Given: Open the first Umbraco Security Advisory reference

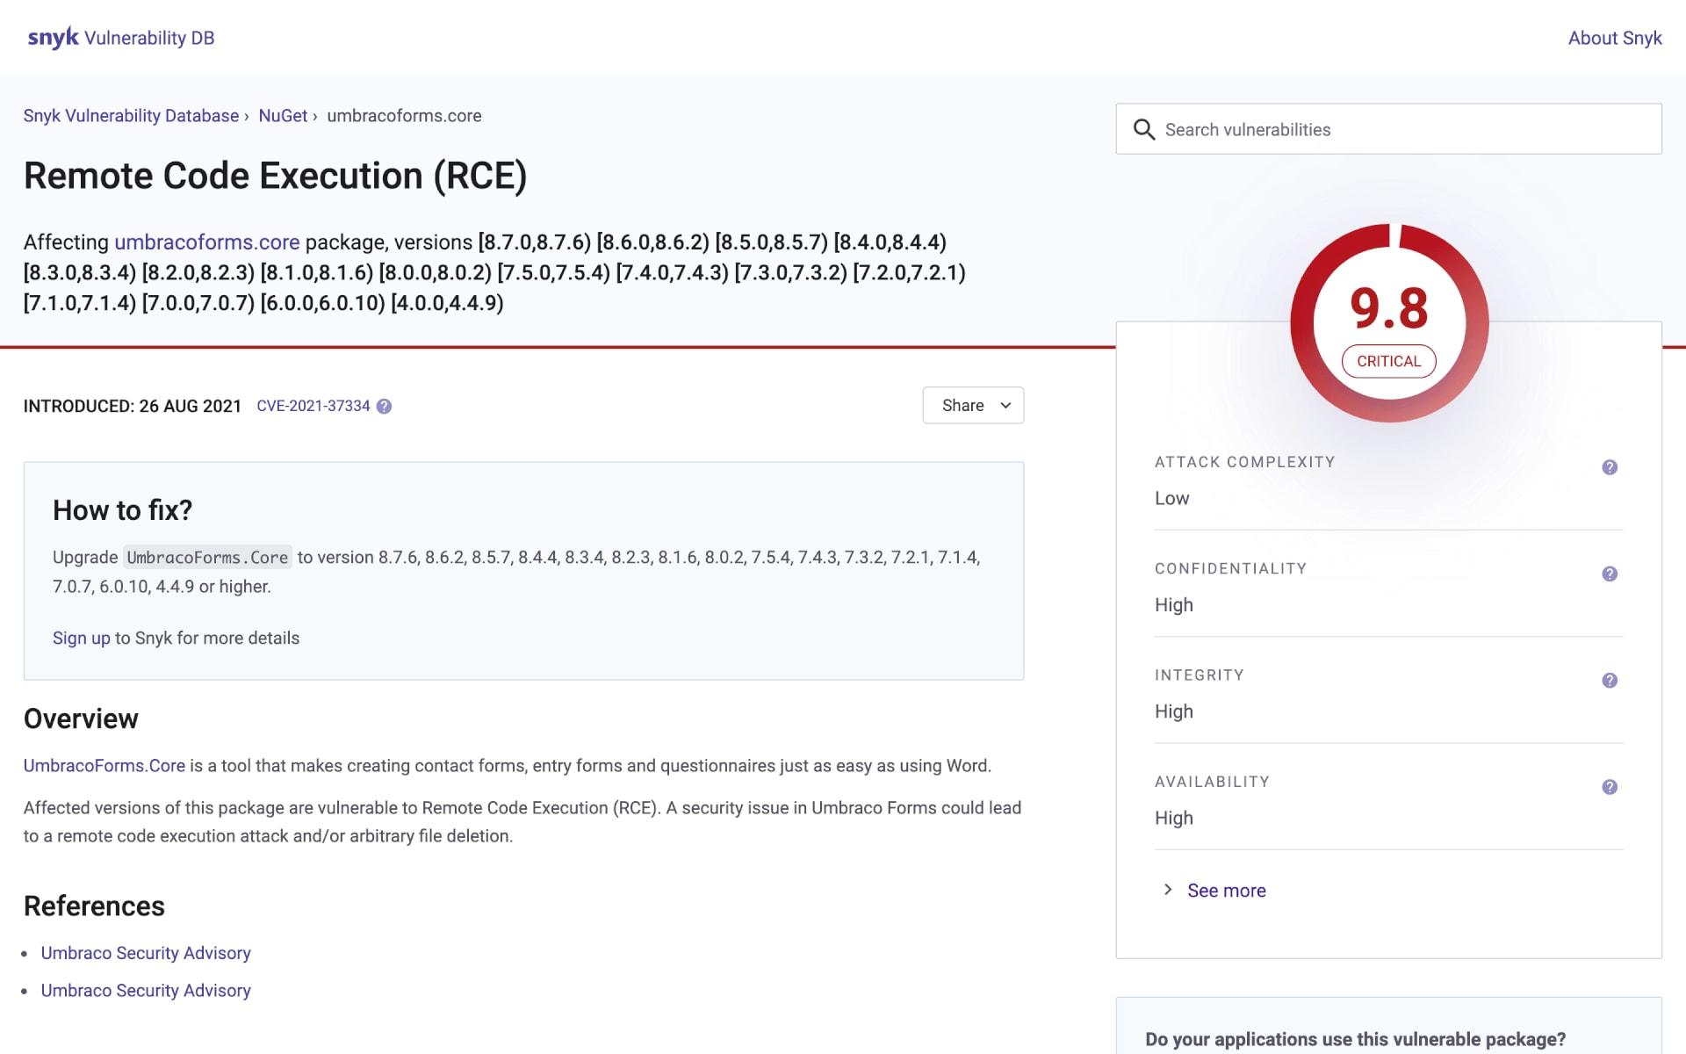Looking at the screenshot, I should tap(146, 953).
